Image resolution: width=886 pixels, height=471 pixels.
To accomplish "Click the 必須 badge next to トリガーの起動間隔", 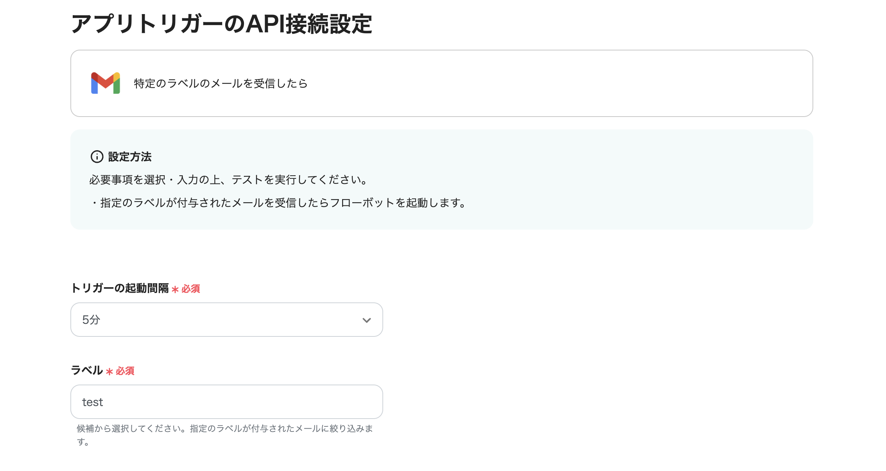I will [x=190, y=289].
